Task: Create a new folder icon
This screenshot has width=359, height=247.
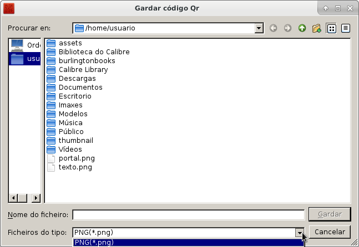Action: (317, 28)
